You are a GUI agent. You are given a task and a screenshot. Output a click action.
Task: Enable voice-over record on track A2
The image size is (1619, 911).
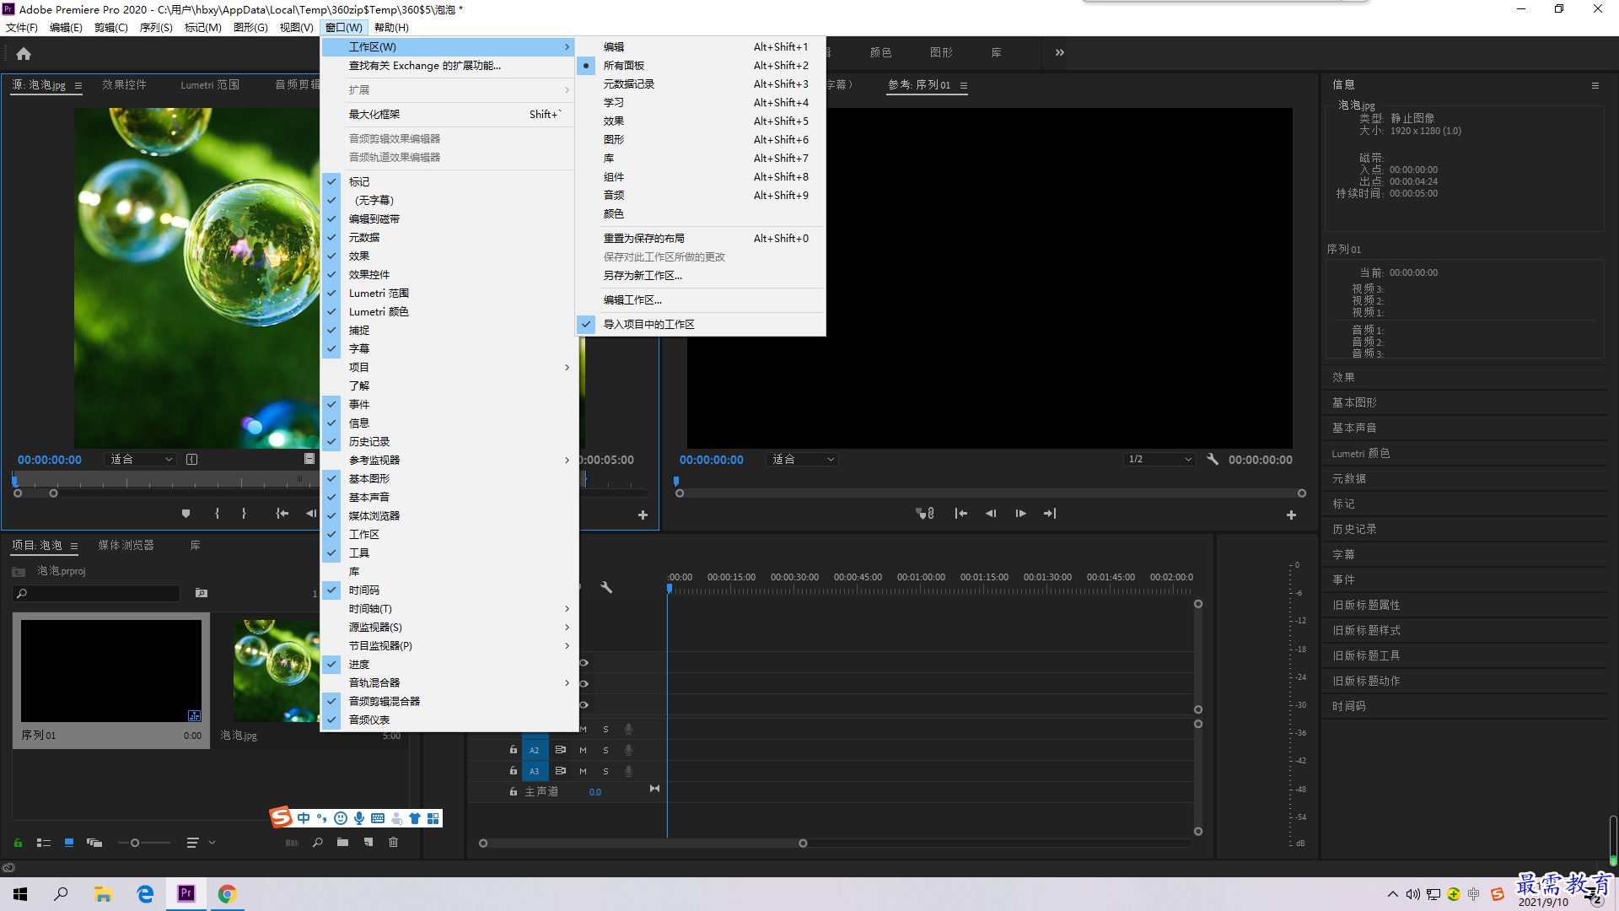pos(628,750)
